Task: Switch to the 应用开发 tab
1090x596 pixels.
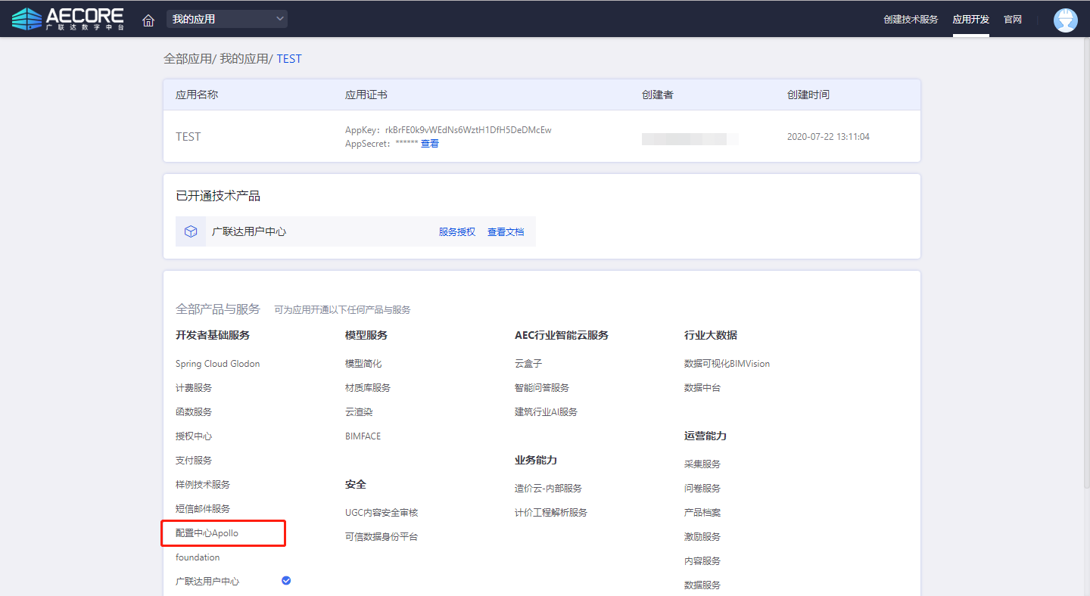Action: [970, 20]
